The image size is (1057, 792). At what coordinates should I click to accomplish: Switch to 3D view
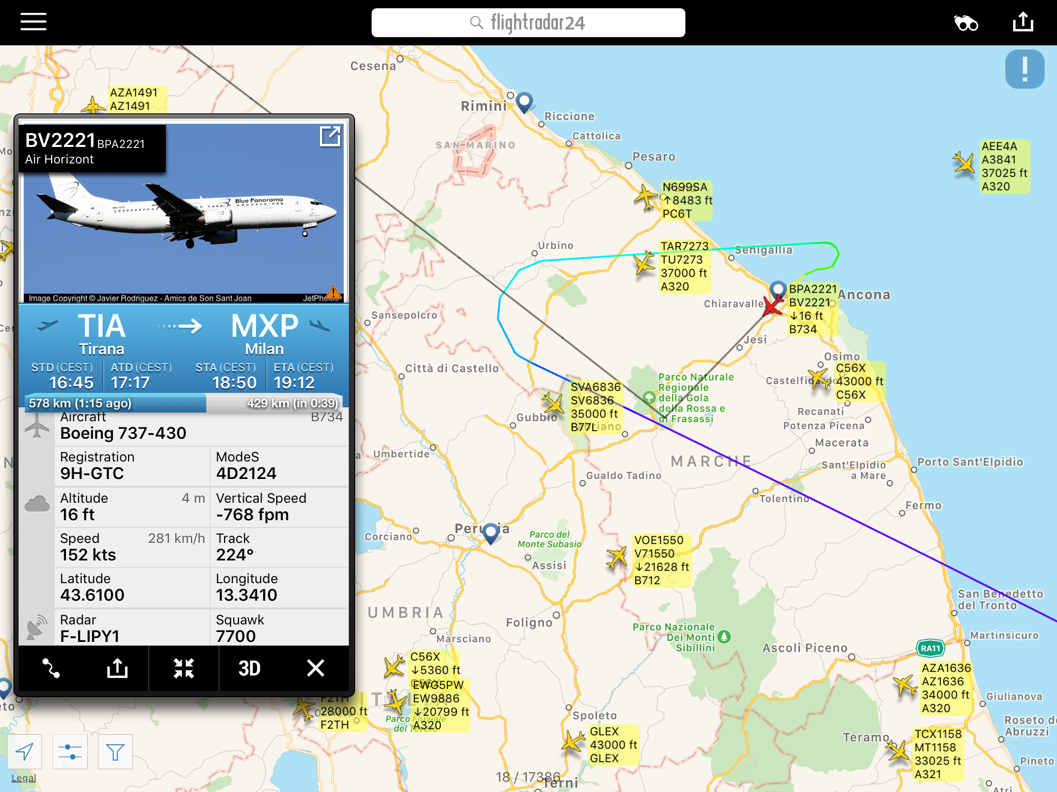click(x=249, y=668)
